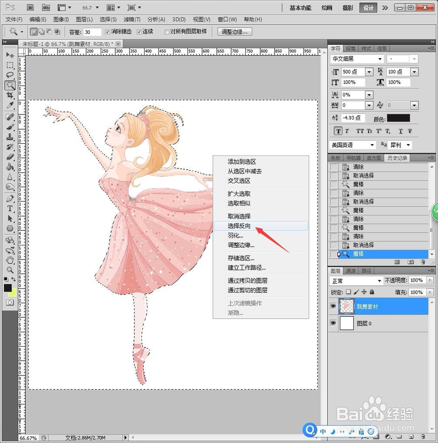Toggle anti-alias (消除锯齿) checkbox
Viewport: 438px width, 443px height.
click(x=107, y=32)
